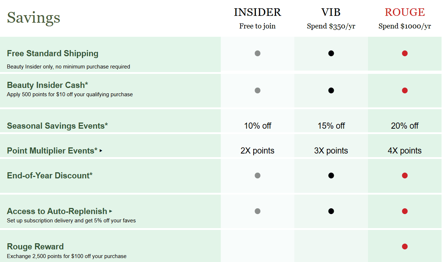The height and width of the screenshot is (262, 443).
Task: Select the INSIDER tier heading
Action: click(x=258, y=12)
